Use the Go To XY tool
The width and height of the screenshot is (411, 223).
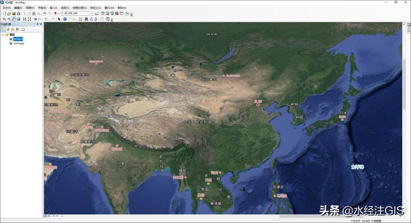[96, 19]
